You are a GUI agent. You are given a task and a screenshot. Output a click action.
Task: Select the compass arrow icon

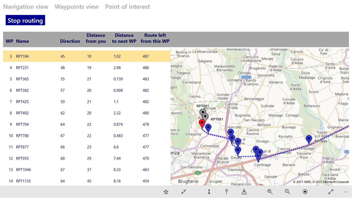tap(209, 191)
